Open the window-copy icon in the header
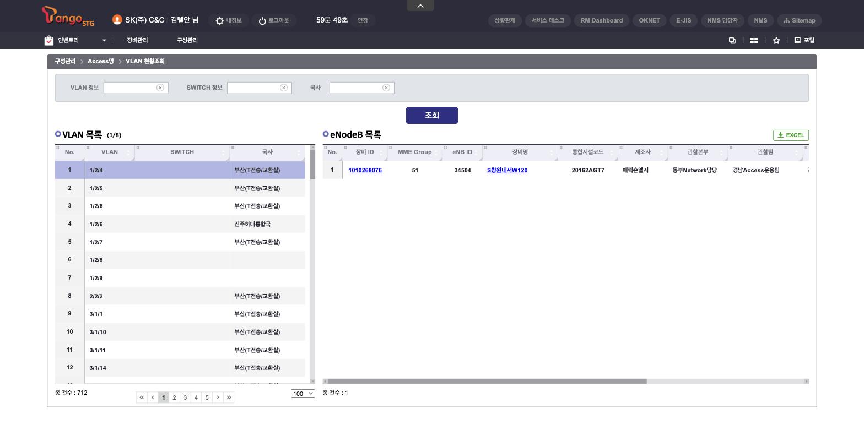This screenshot has height=425, width=864. (x=732, y=40)
